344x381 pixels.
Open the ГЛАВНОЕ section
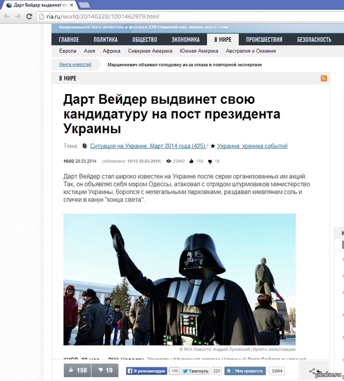pos(69,40)
